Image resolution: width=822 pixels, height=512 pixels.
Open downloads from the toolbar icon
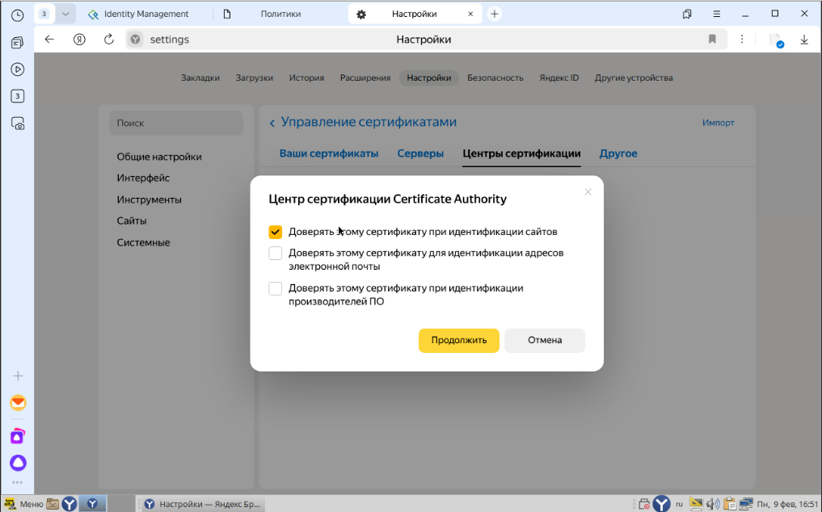[x=803, y=39]
